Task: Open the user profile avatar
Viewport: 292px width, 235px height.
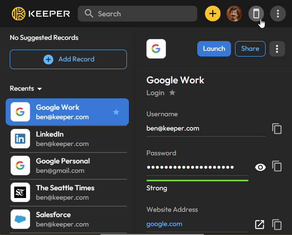Action: click(x=234, y=14)
